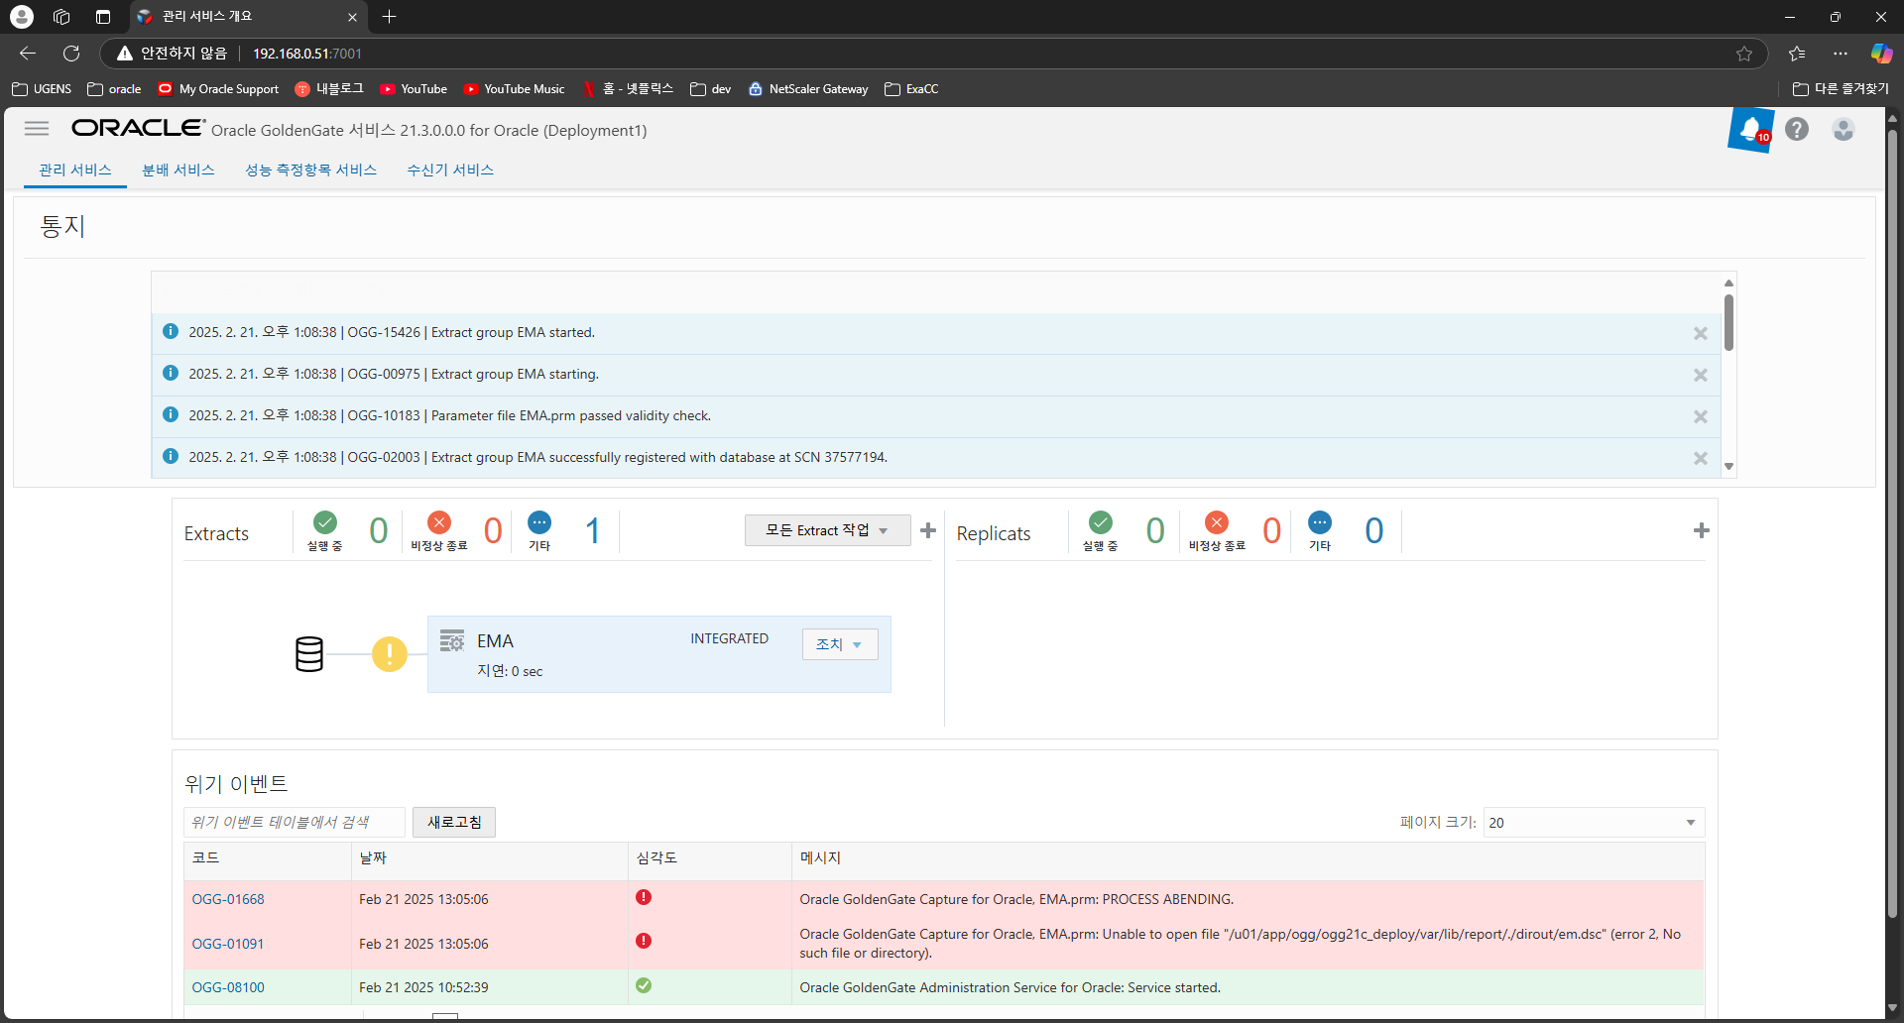
Task: Click the notifications panel scrollbar thumb
Action: coord(1728,322)
